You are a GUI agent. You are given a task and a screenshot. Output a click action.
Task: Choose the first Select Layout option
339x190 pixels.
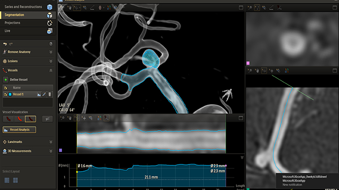pos(7,180)
